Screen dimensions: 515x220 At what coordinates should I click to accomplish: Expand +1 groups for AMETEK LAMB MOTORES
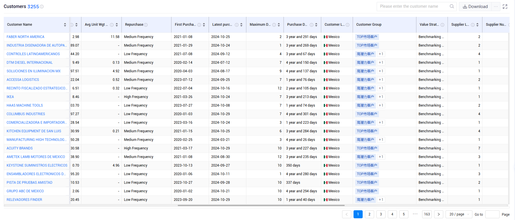381,157
